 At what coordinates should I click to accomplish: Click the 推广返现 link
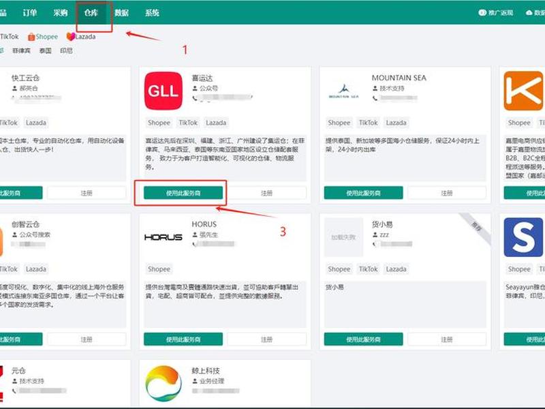point(501,13)
